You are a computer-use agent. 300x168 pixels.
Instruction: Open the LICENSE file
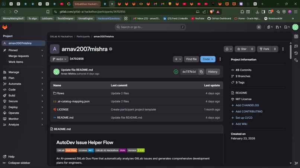click(63, 109)
